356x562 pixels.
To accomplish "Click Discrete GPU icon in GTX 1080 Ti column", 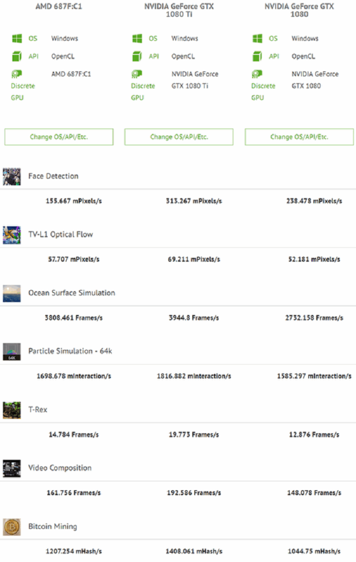I will click(137, 74).
